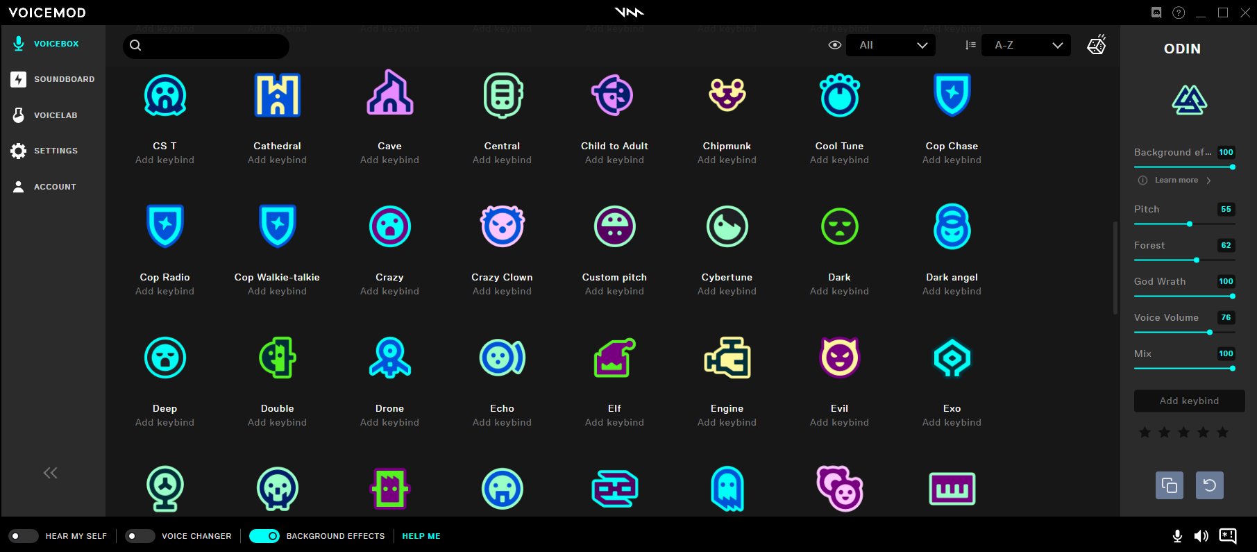The image size is (1257, 552).
Task: Click the voice search field
Action: click(206, 45)
